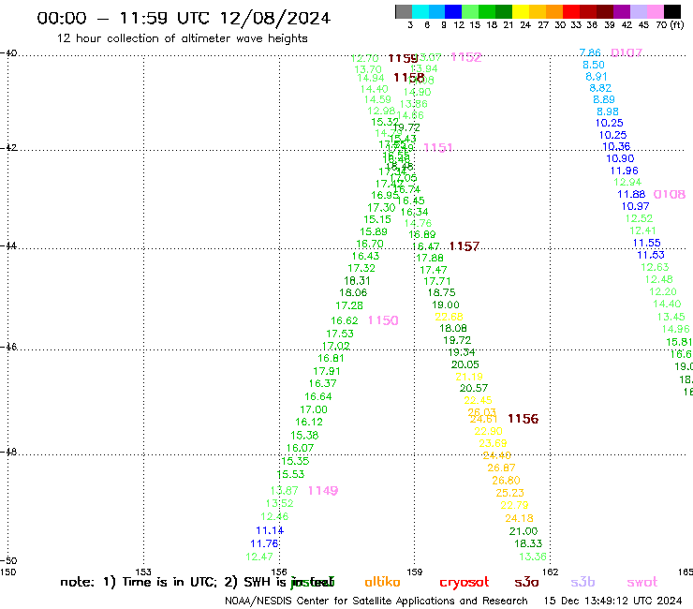
Task: Select the yellow value 22.68
Action: pos(449,317)
